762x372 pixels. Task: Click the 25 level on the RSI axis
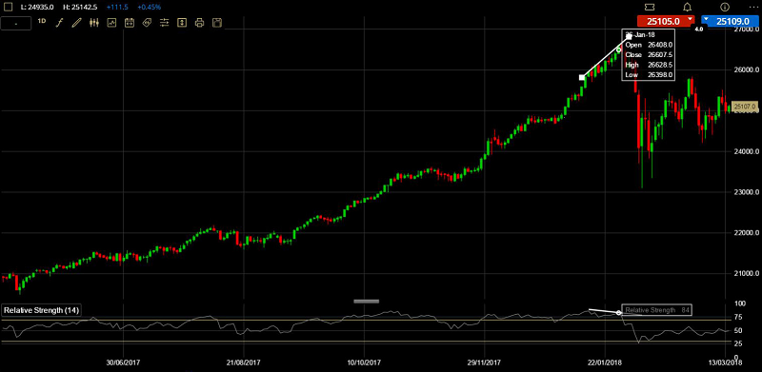click(x=739, y=343)
